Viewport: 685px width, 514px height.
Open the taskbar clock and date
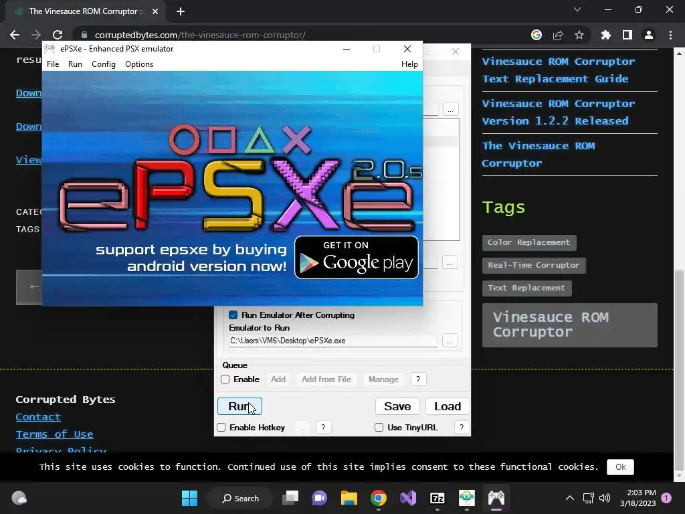pyautogui.click(x=638, y=498)
